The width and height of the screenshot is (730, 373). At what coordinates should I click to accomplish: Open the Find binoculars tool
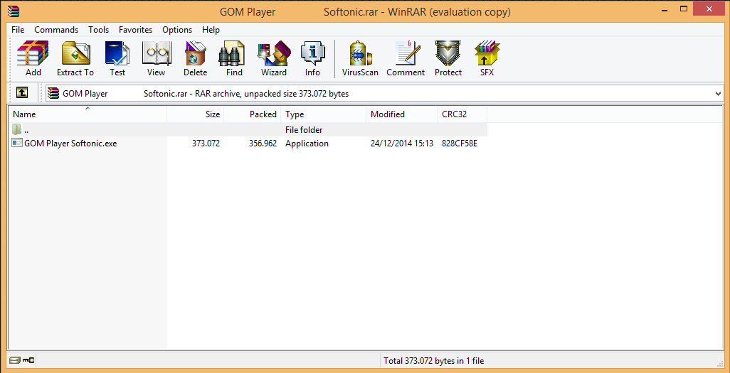tap(234, 58)
